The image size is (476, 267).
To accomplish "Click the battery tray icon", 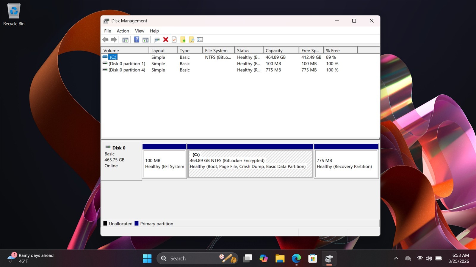I will (x=439, y=258).
